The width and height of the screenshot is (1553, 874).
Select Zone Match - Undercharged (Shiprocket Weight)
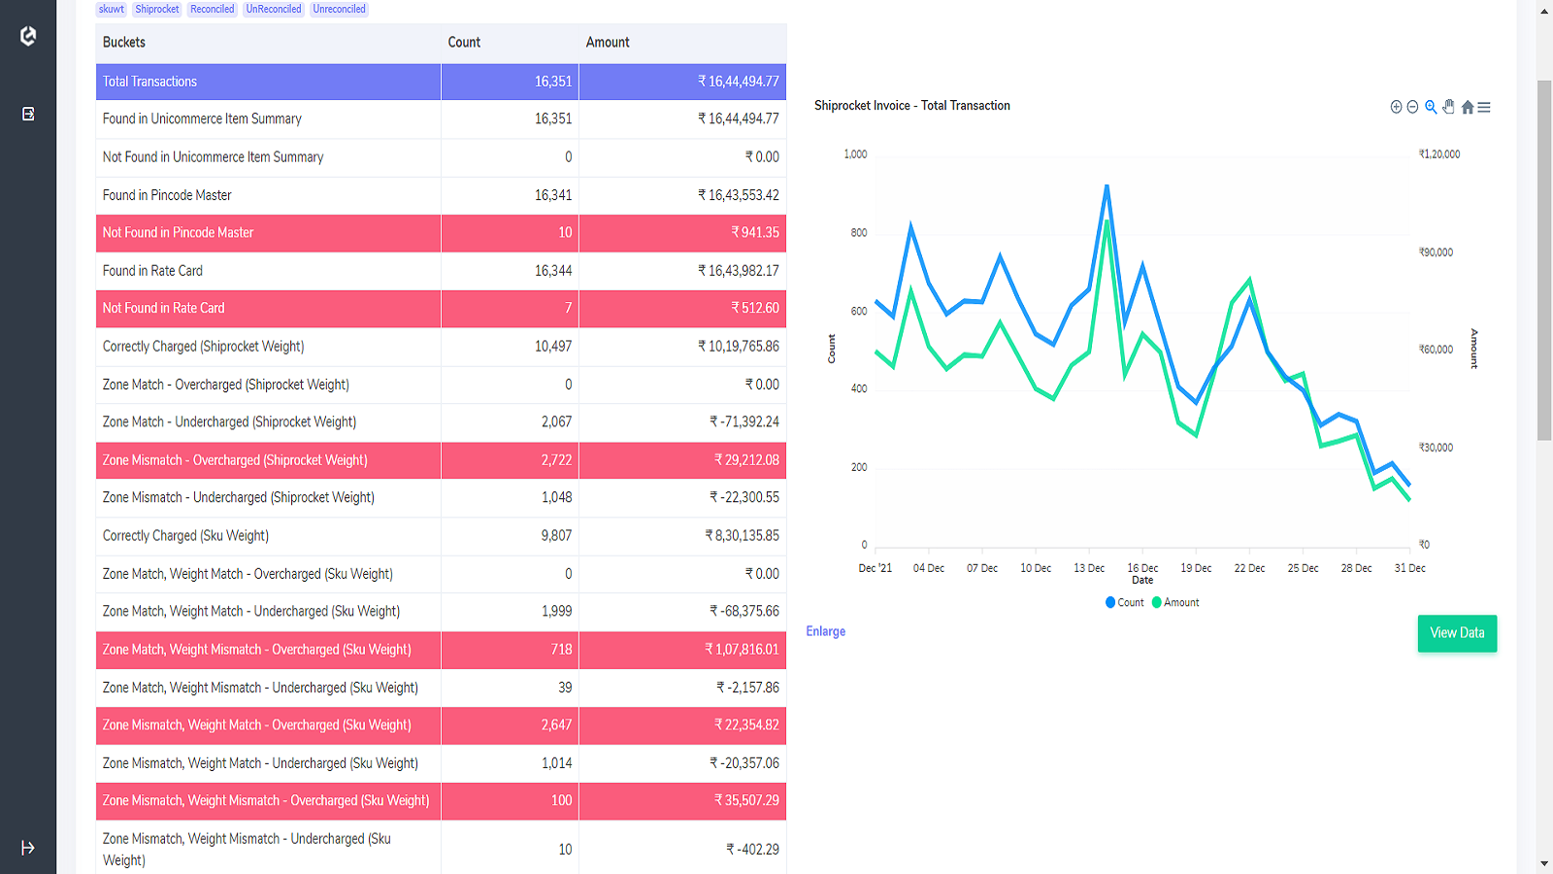pyautogui.click(x=441, y=422)
